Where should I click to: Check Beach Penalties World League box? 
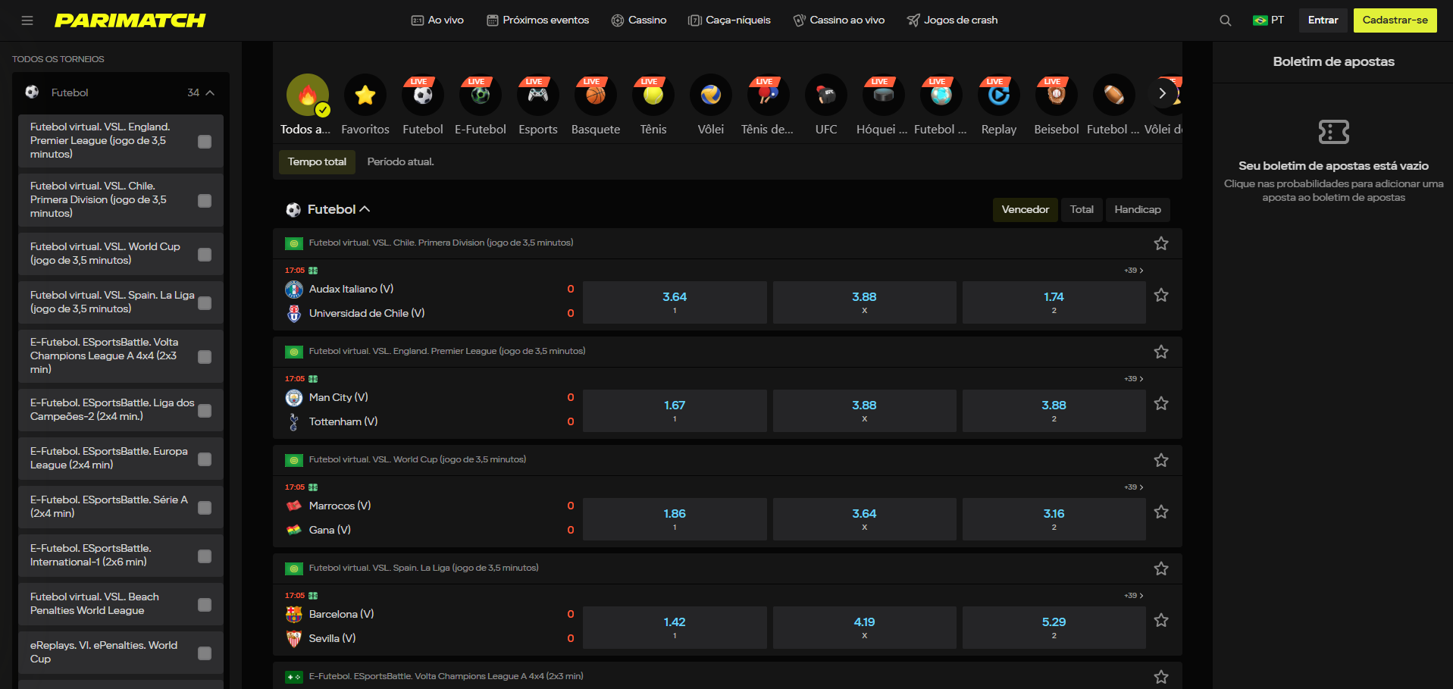click(205, 605)
